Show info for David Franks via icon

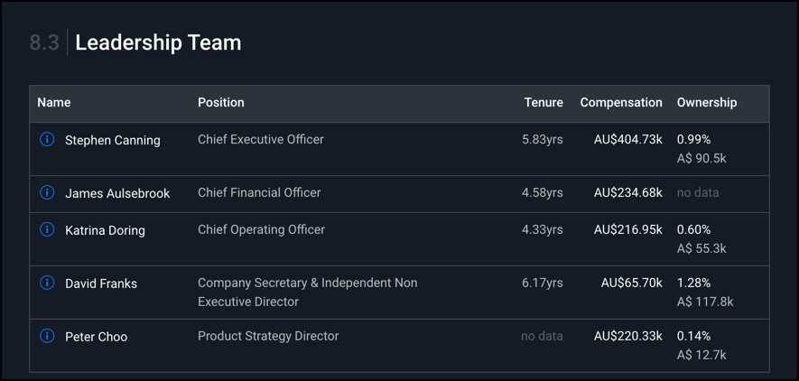pos(47,283)
